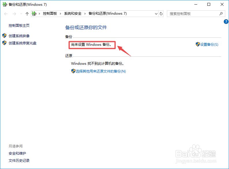Screen dimensions: 229x169
Task: Open 创建系统映像 link
Action: point(19,36)
